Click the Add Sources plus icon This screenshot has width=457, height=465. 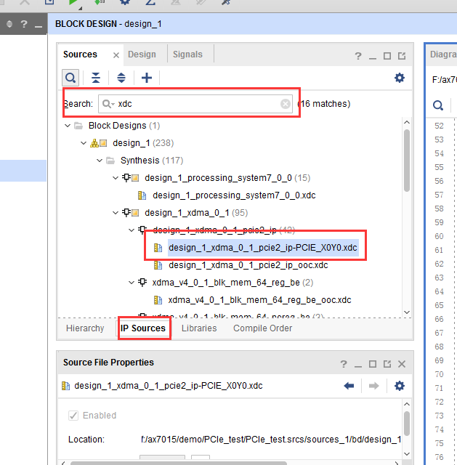147,78
